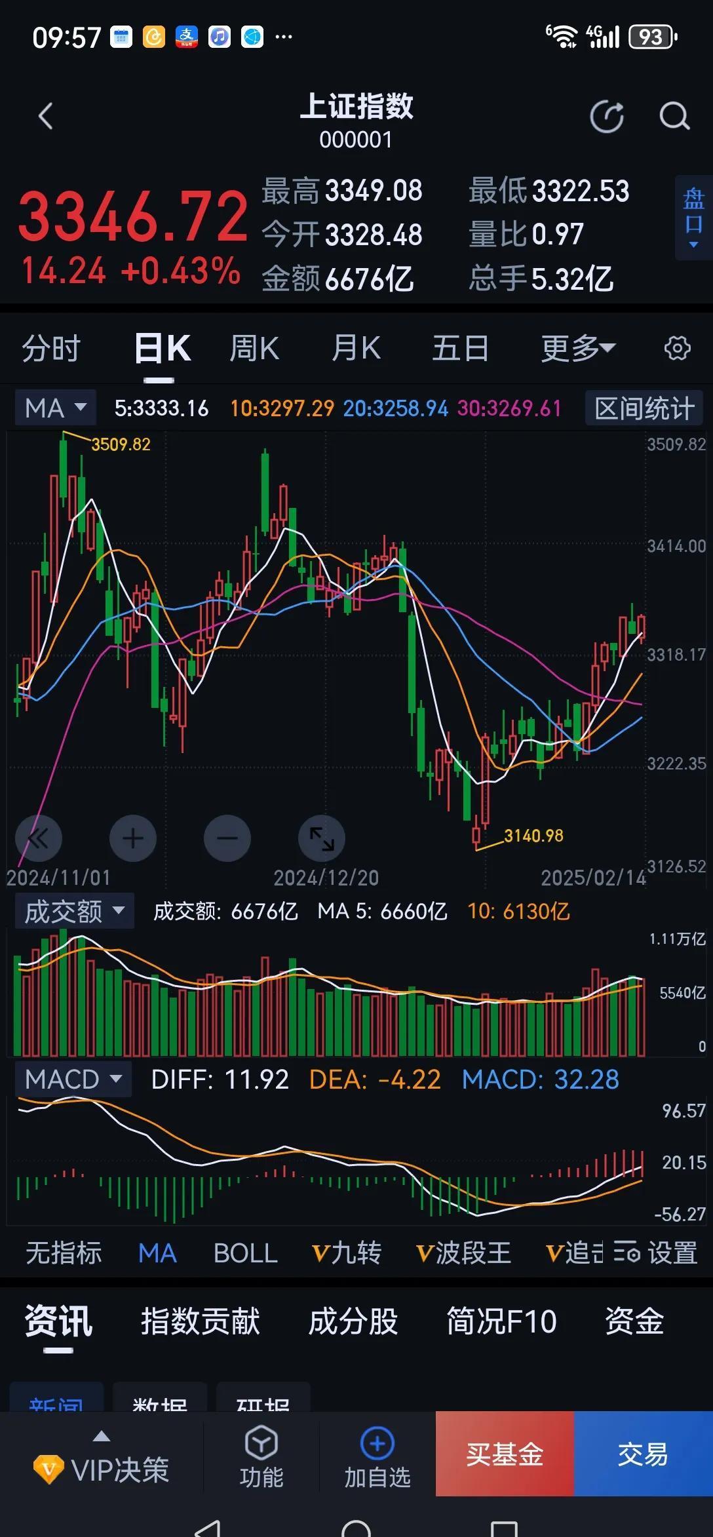Tap current price 3346.72
713x1537 pixels.
(x=133, y=216)
